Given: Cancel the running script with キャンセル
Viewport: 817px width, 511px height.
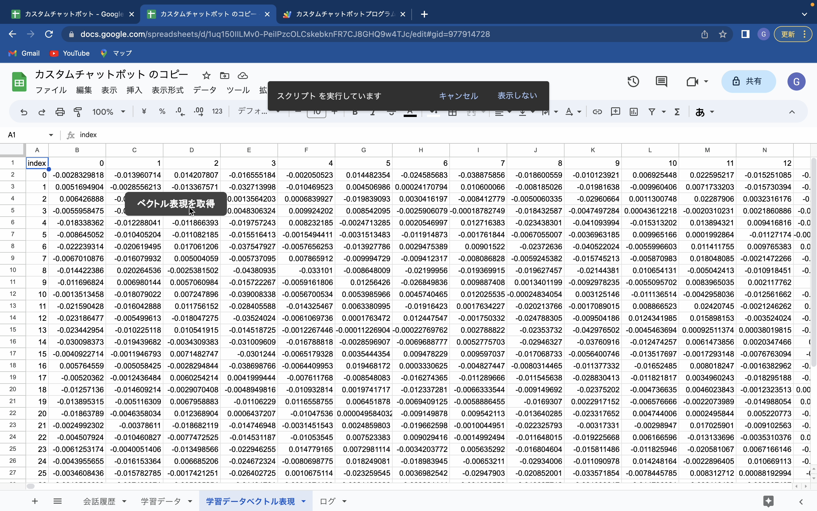Looking at the screenshot, I should coord(458,96).
